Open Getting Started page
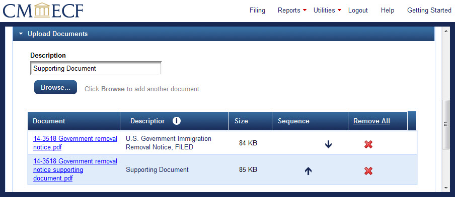 tap(429, 11)
